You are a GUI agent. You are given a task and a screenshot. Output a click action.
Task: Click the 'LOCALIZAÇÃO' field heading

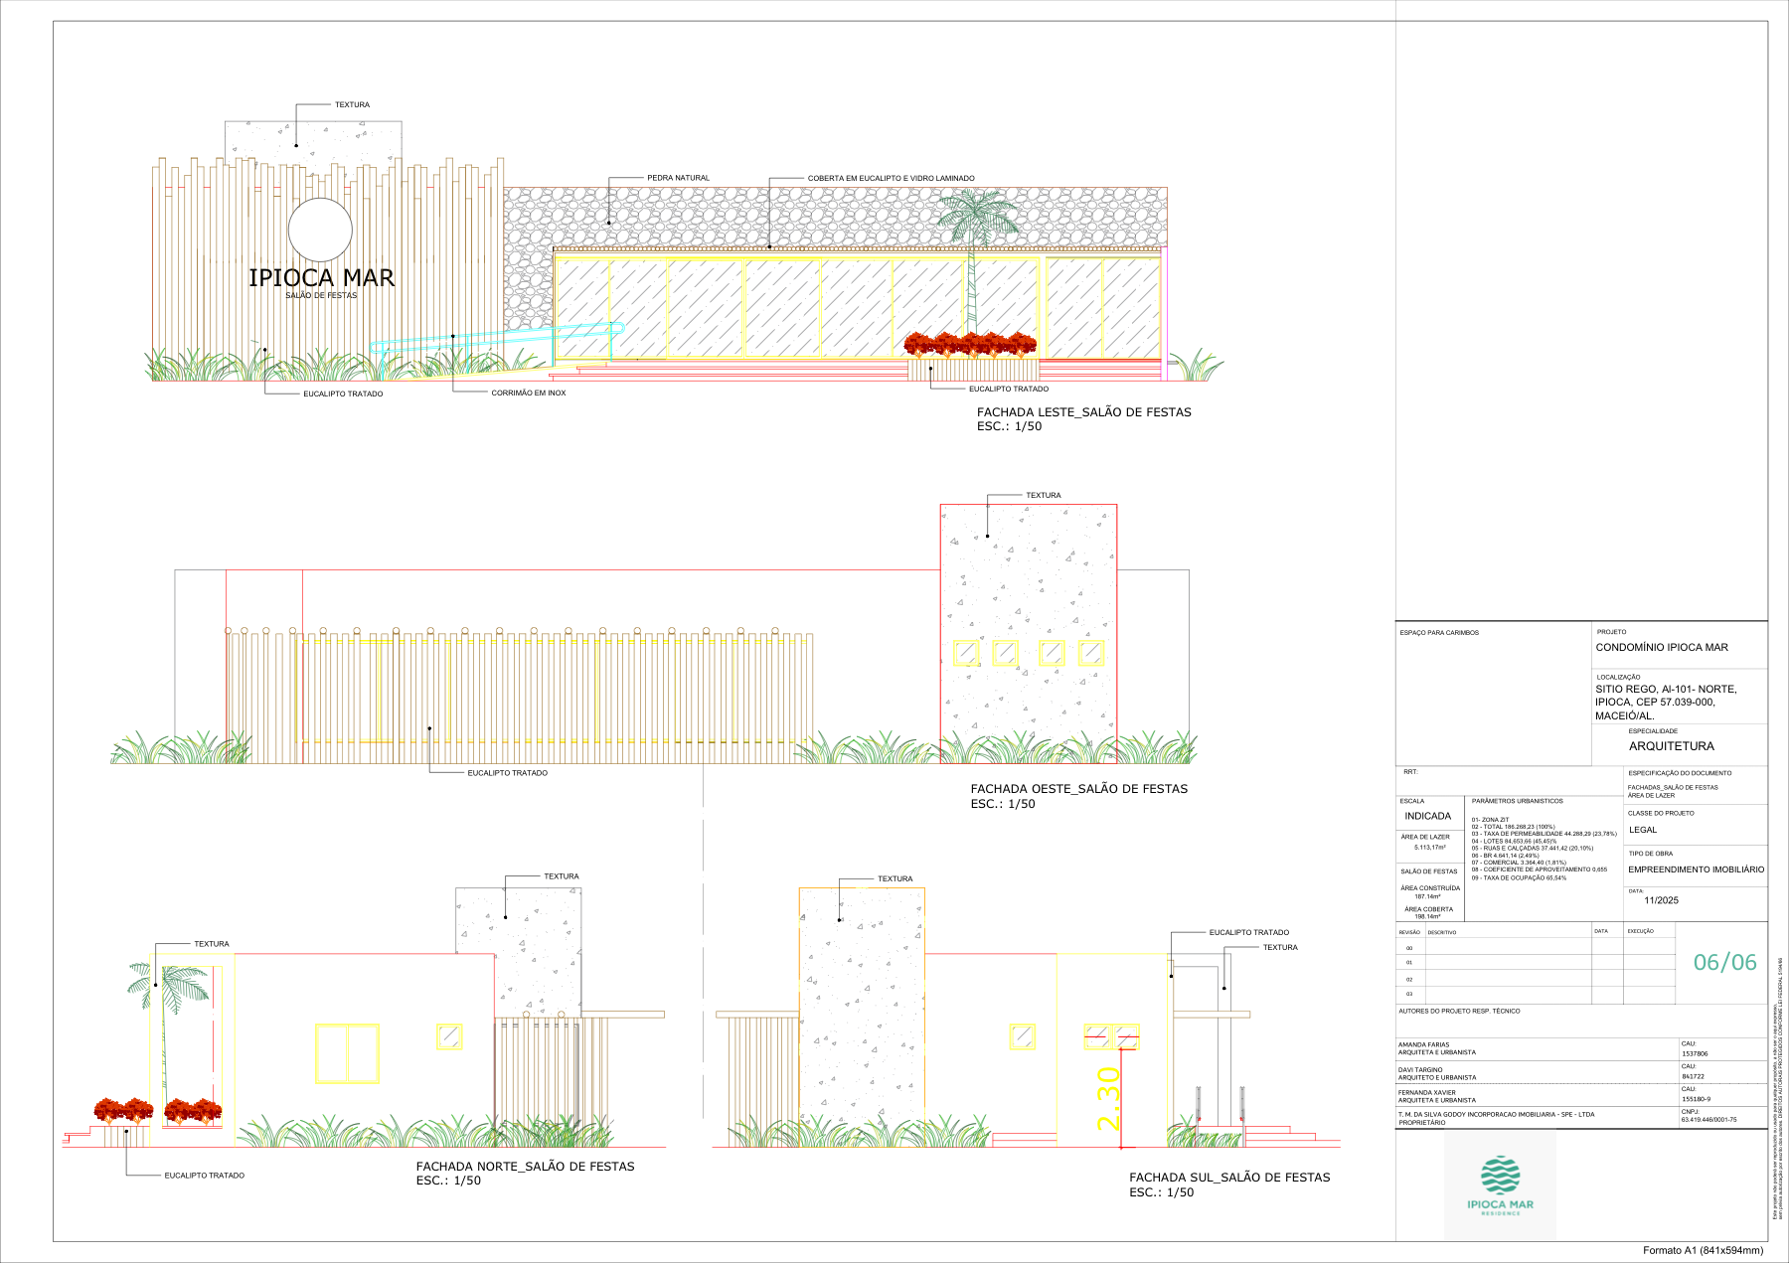pos(1618,677)
